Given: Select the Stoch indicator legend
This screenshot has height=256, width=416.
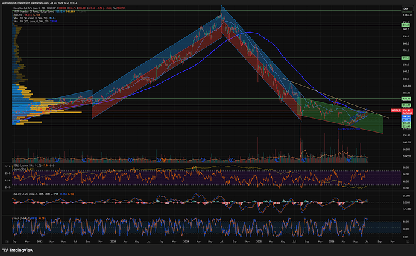Looking at the screenshot, I should point(22,219).
